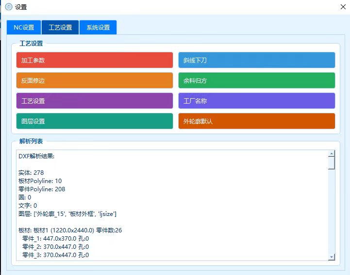Click the 外轮廓默认 button

[257, 121]
